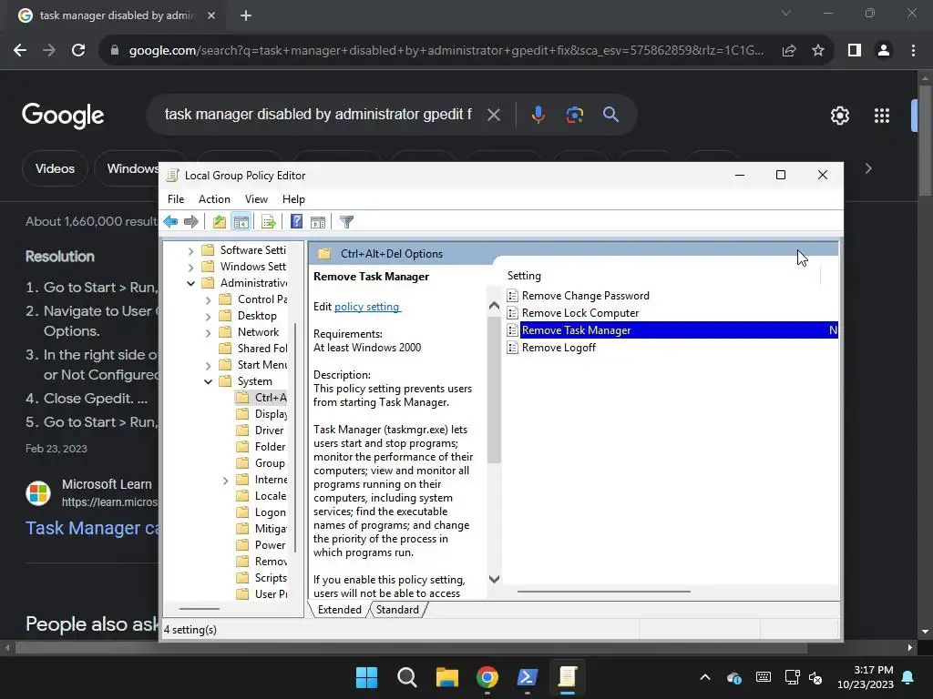Open taskbar Search
933x699 pixels.
click(407, 677)
